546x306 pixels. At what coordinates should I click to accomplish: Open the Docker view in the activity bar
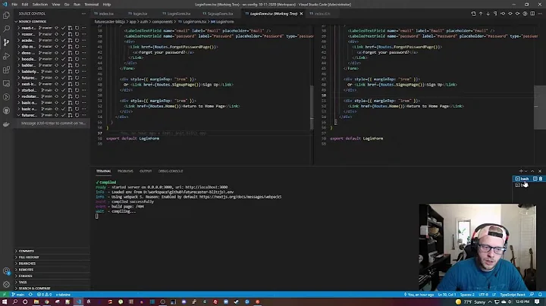pyautogui.click(x=6, y=124)
